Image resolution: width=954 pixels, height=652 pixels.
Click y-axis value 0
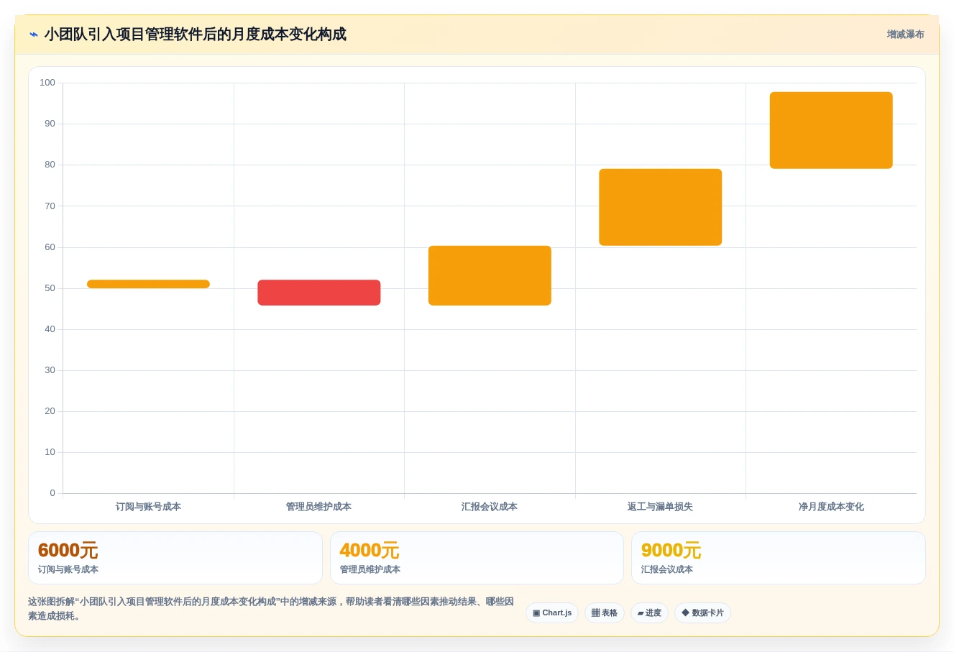coord(52,493)
